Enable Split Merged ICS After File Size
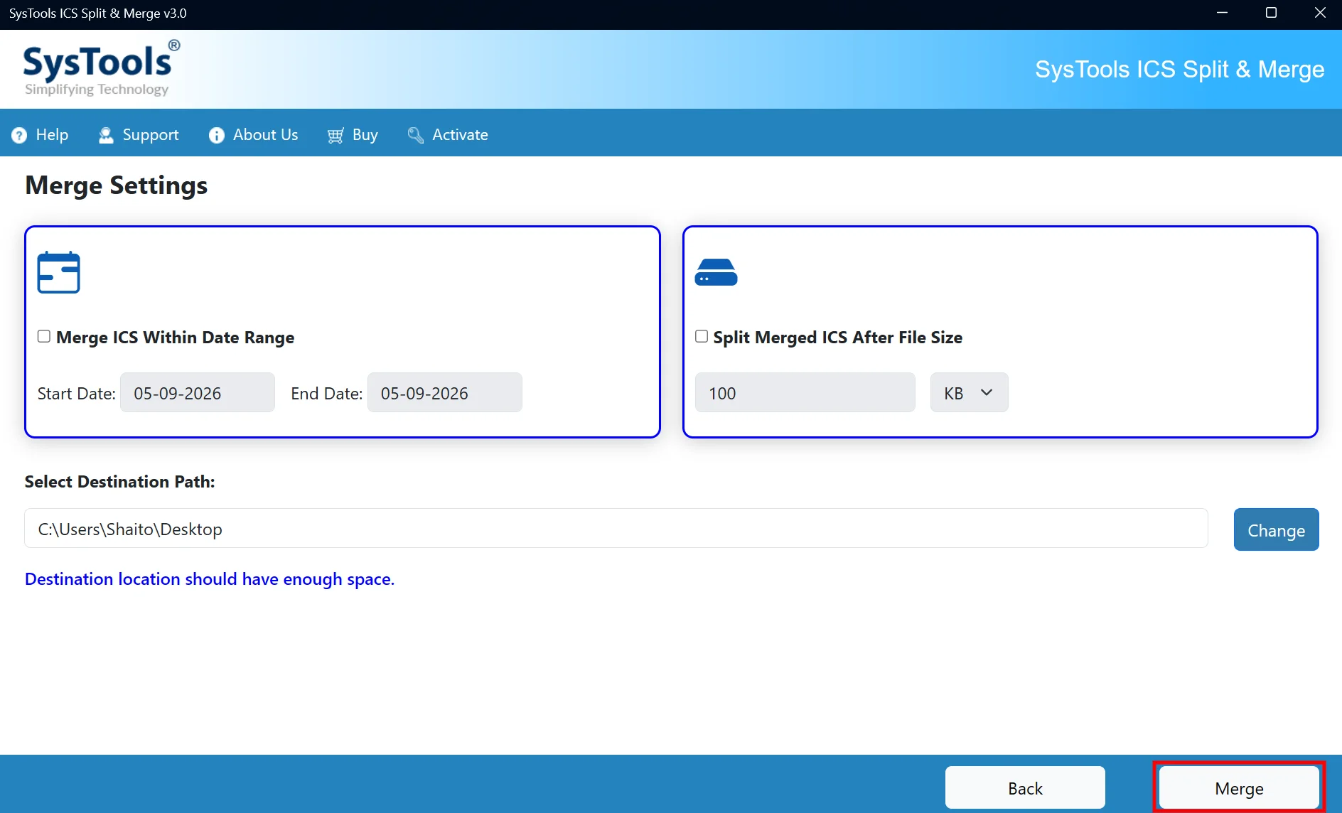 click(702, 336)
